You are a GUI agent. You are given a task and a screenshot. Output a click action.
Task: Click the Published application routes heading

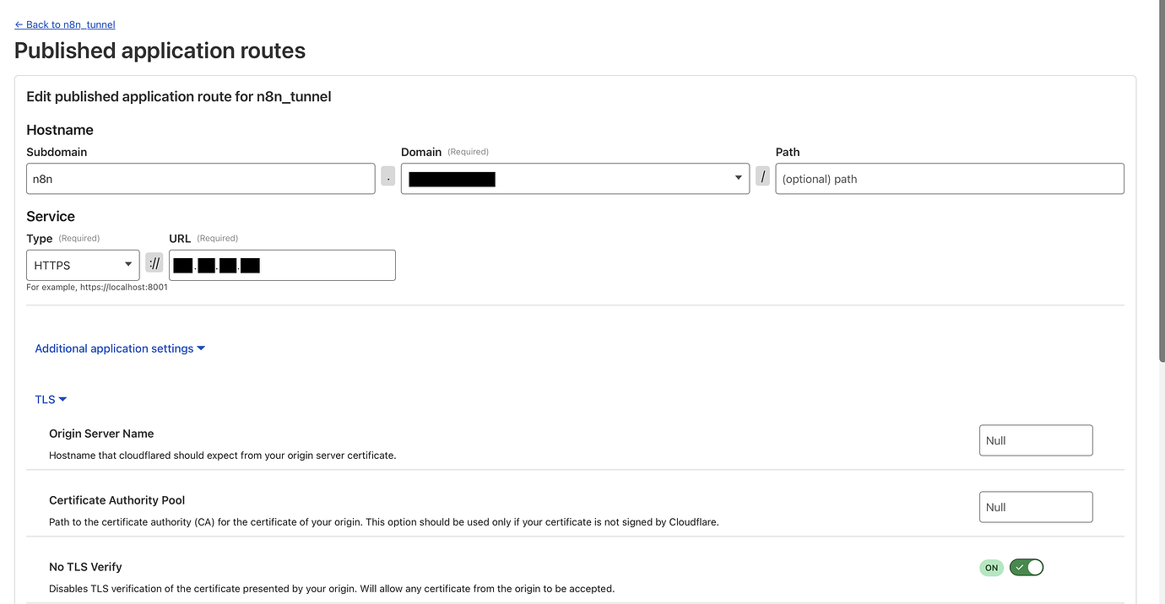coord(160,51)
